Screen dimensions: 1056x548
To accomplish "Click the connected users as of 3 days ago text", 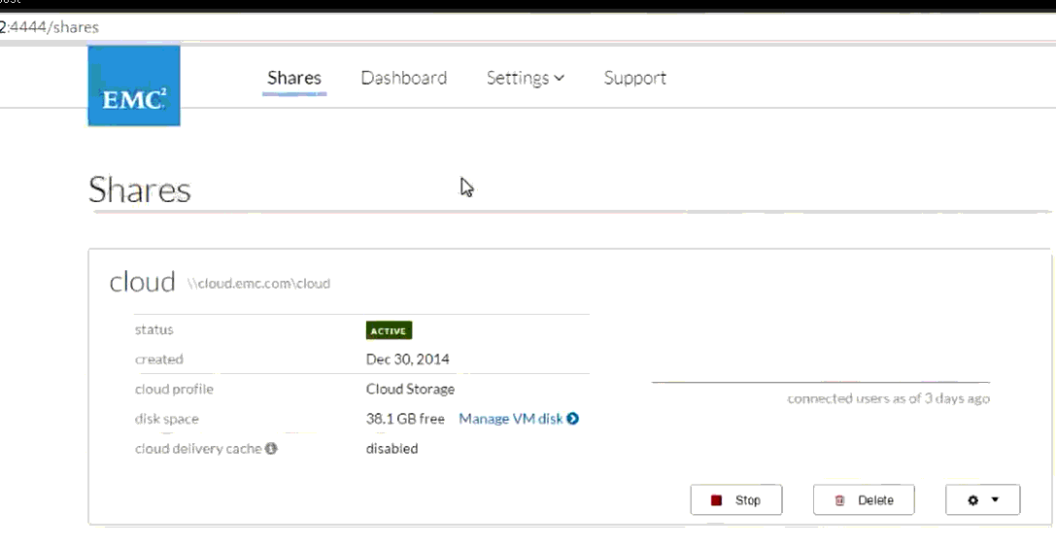I will click(x=888, y=398).
